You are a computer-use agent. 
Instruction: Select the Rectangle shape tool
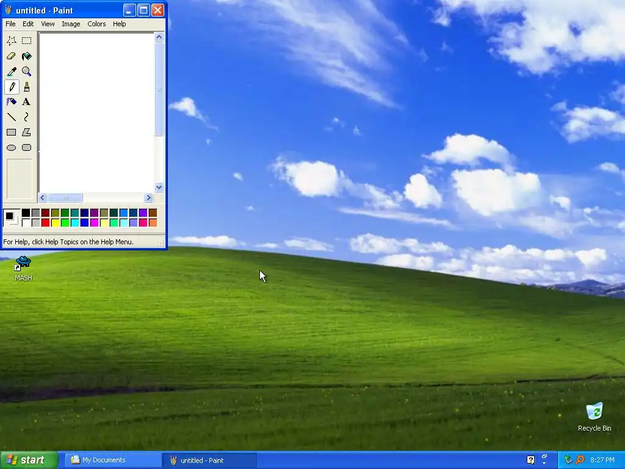(x=12, y=132)
